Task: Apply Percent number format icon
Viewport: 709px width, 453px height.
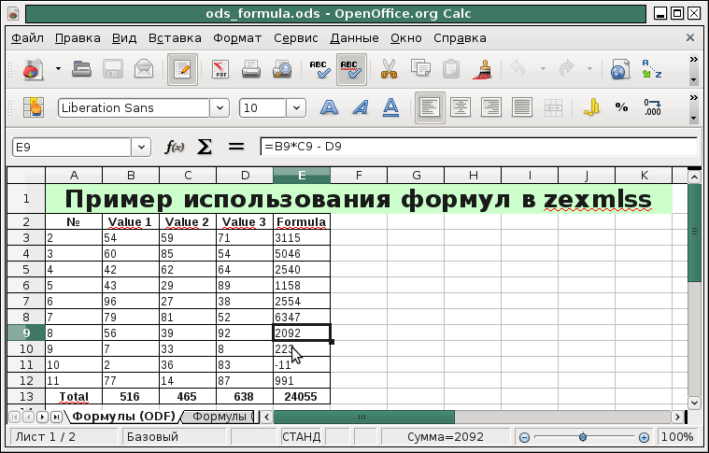Action: click(622, 107)
